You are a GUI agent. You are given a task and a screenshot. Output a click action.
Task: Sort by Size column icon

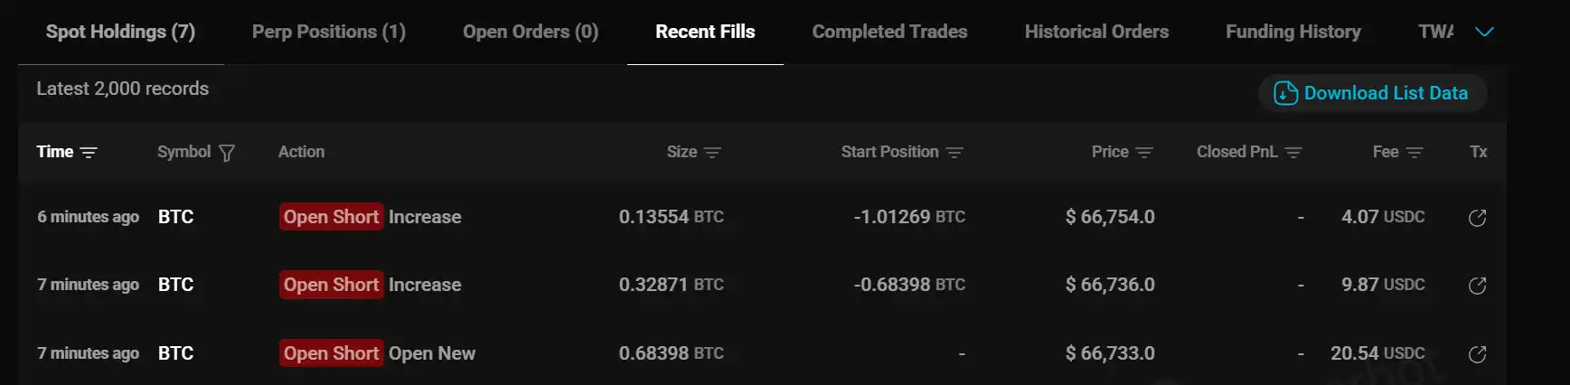[x=712, y=153]
